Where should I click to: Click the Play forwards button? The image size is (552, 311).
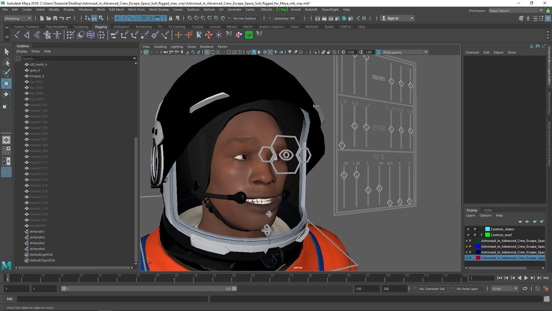[x=526, y=278]
